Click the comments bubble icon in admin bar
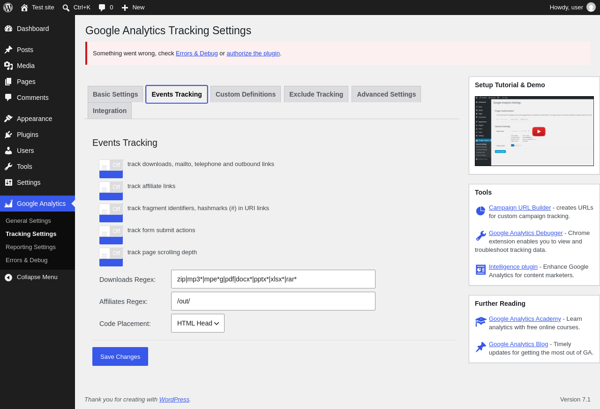Screen dimensions: 600x409 coord(102,8)
